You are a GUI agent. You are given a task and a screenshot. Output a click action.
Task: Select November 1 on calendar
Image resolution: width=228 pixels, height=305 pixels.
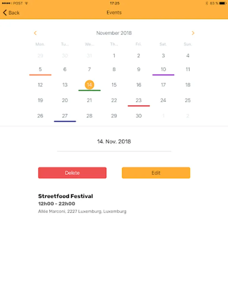(114, 56)
